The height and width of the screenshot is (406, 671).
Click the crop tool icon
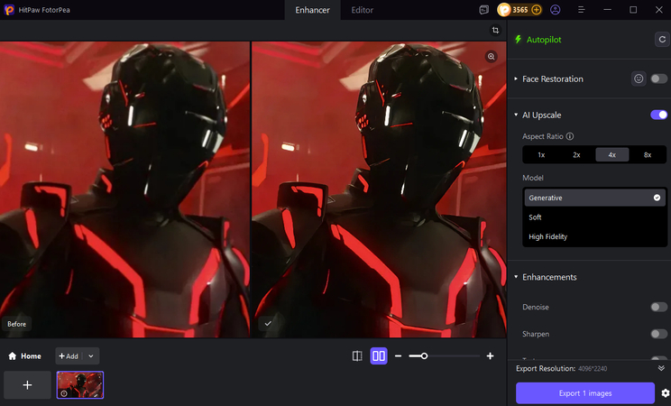[x=495, y=30]
